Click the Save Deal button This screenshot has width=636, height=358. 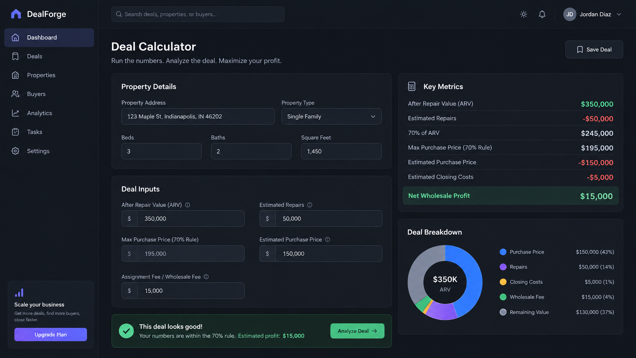(x=594, y=49)
